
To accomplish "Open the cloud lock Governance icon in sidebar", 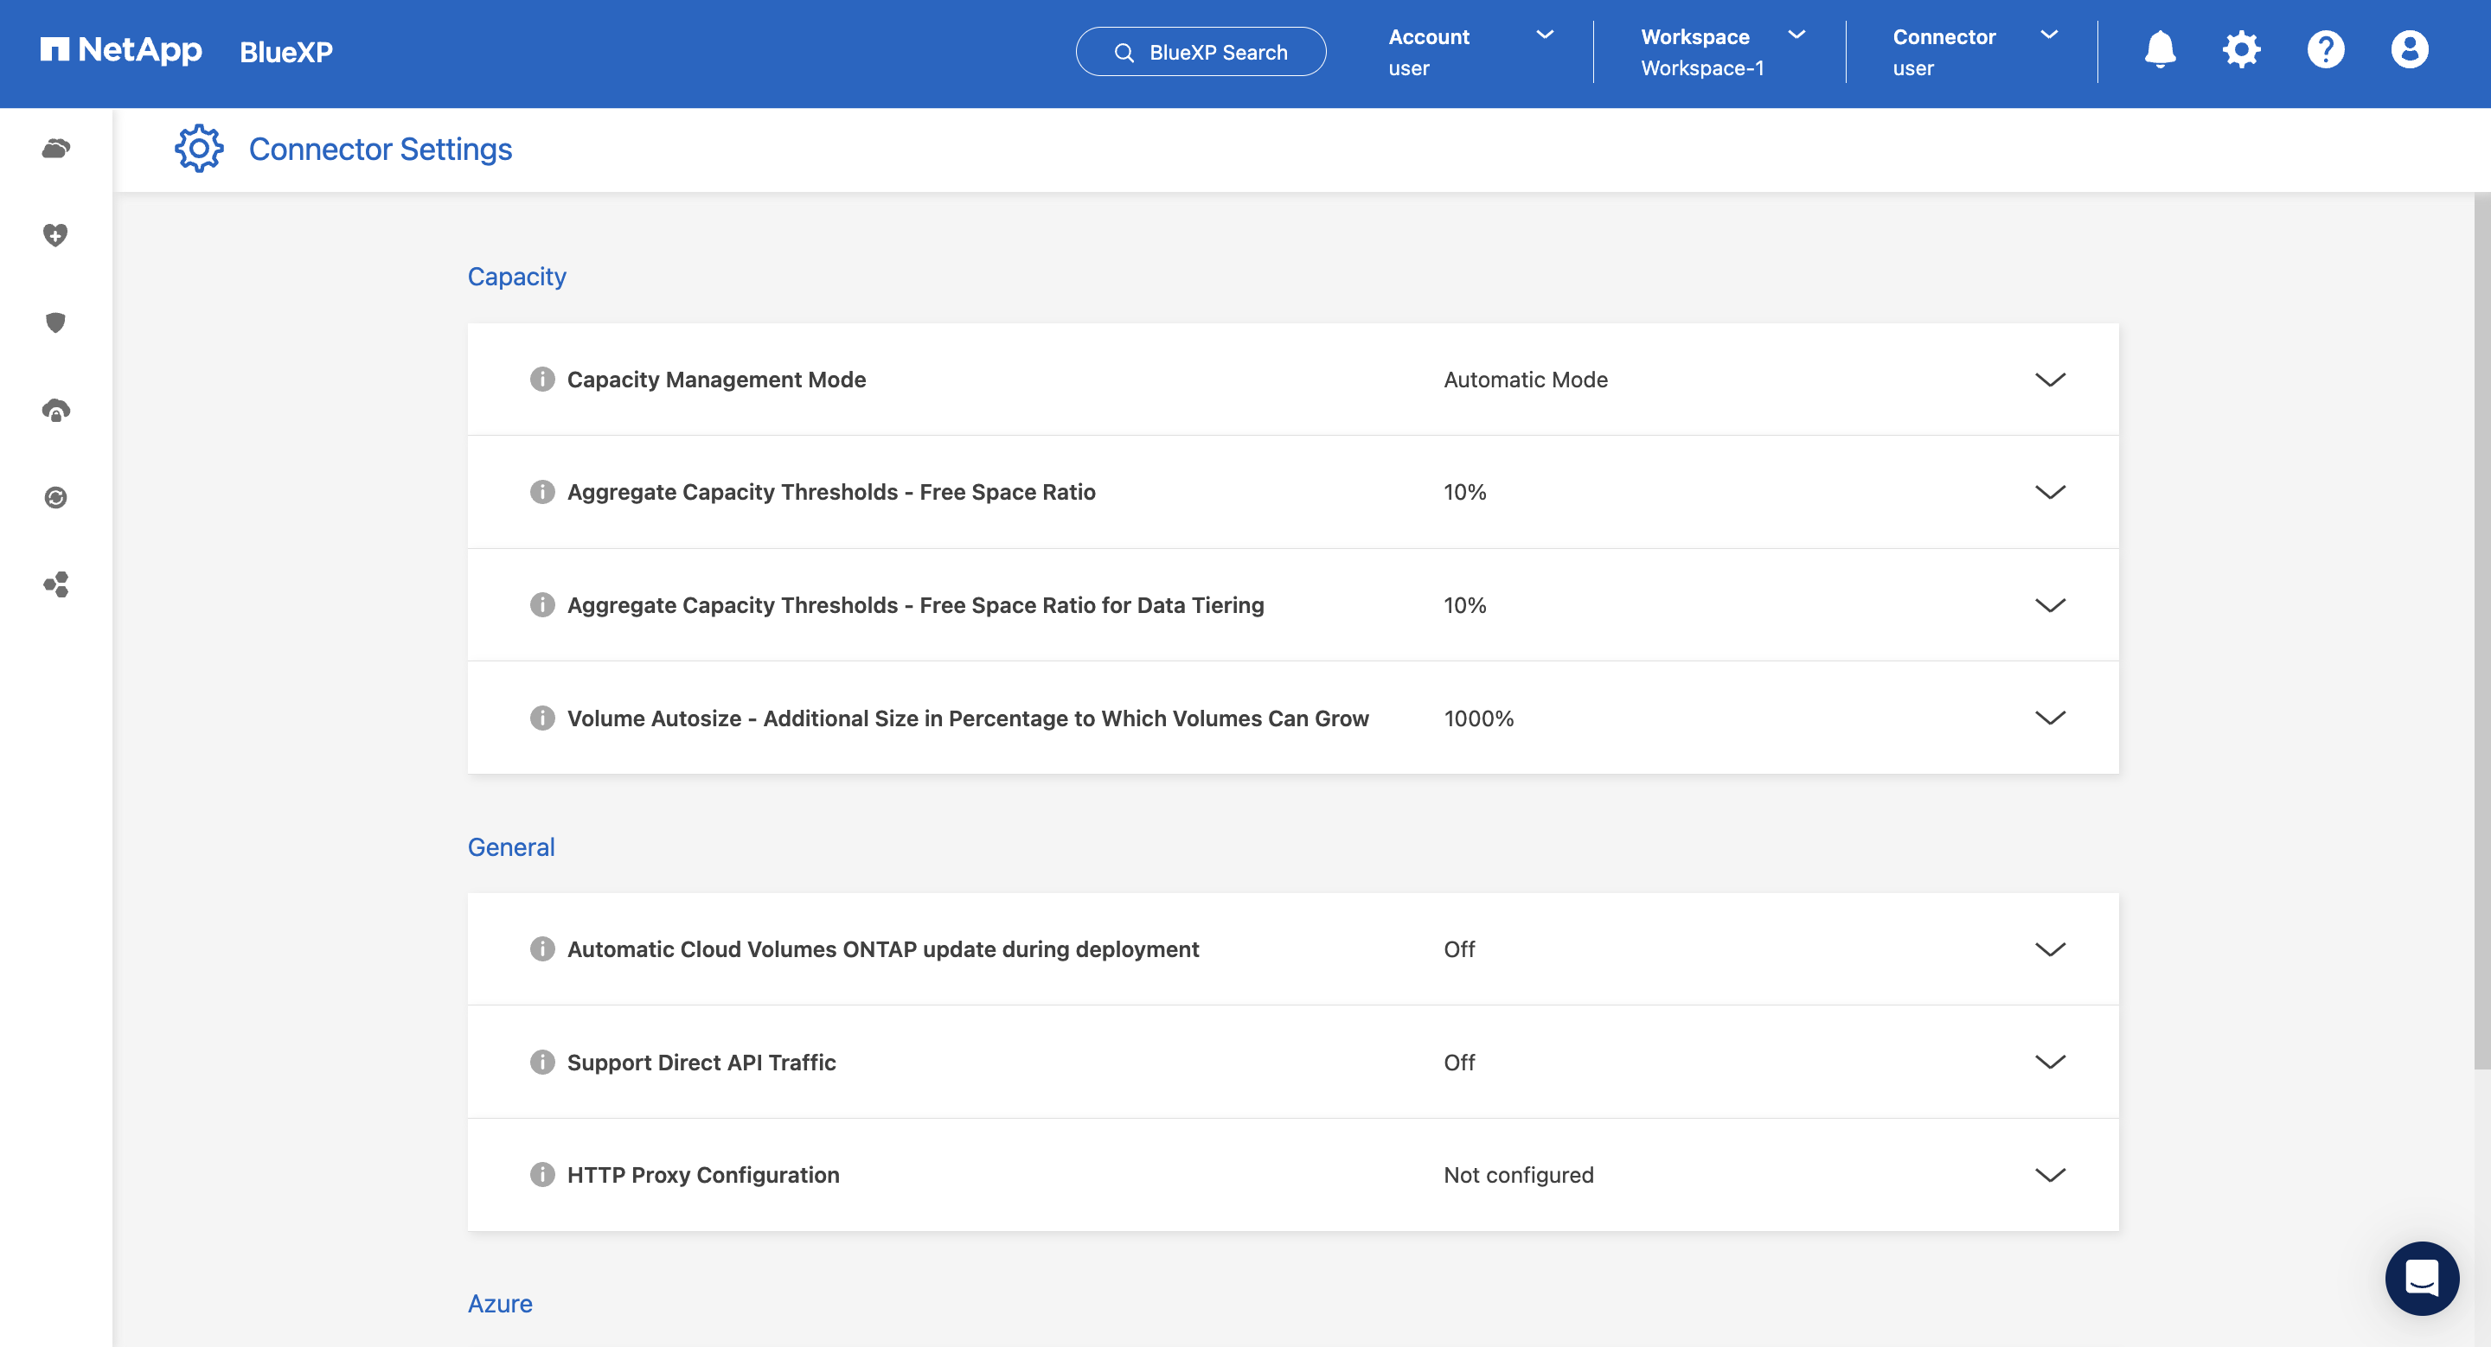I will (x=56, y=410).
